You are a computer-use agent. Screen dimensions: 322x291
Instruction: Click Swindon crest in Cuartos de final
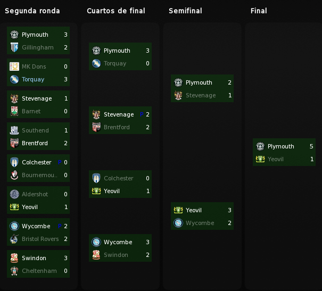click(96, 255)
